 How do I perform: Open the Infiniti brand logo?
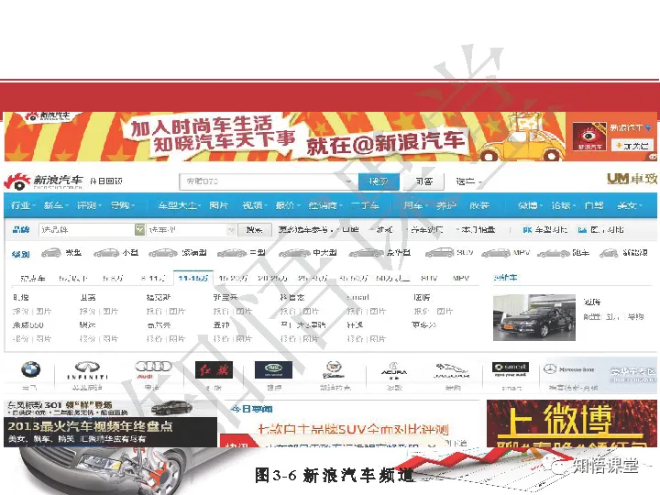tap(88, 371)
